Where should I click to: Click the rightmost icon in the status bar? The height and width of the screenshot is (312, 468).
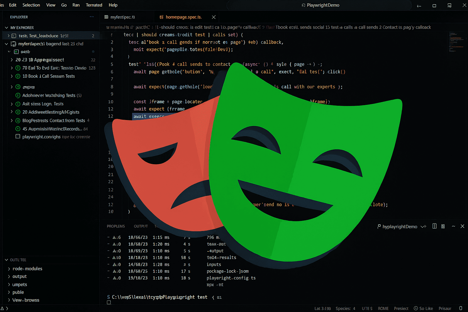pyautogui.click(x=461, y=308)
